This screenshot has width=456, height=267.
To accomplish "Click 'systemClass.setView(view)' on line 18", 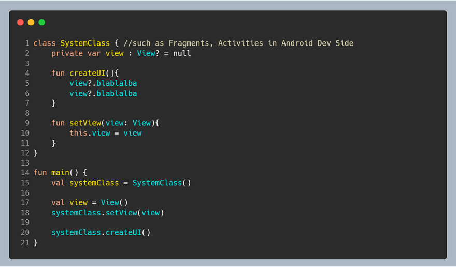I will tap(108, 213).
